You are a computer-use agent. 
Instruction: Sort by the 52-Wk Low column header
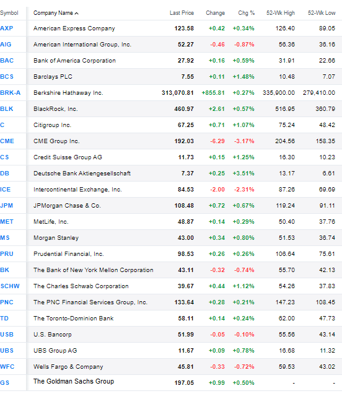click(322, 13)
